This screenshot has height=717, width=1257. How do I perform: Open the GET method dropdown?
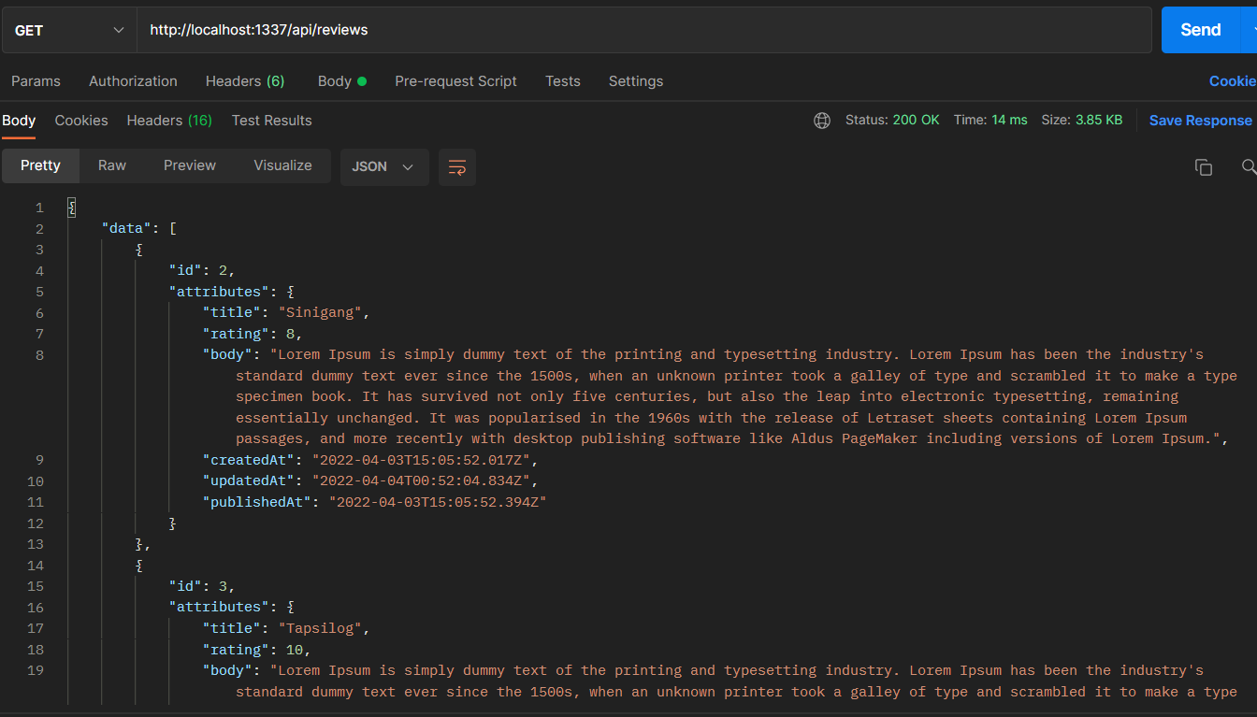click(69, 30)
